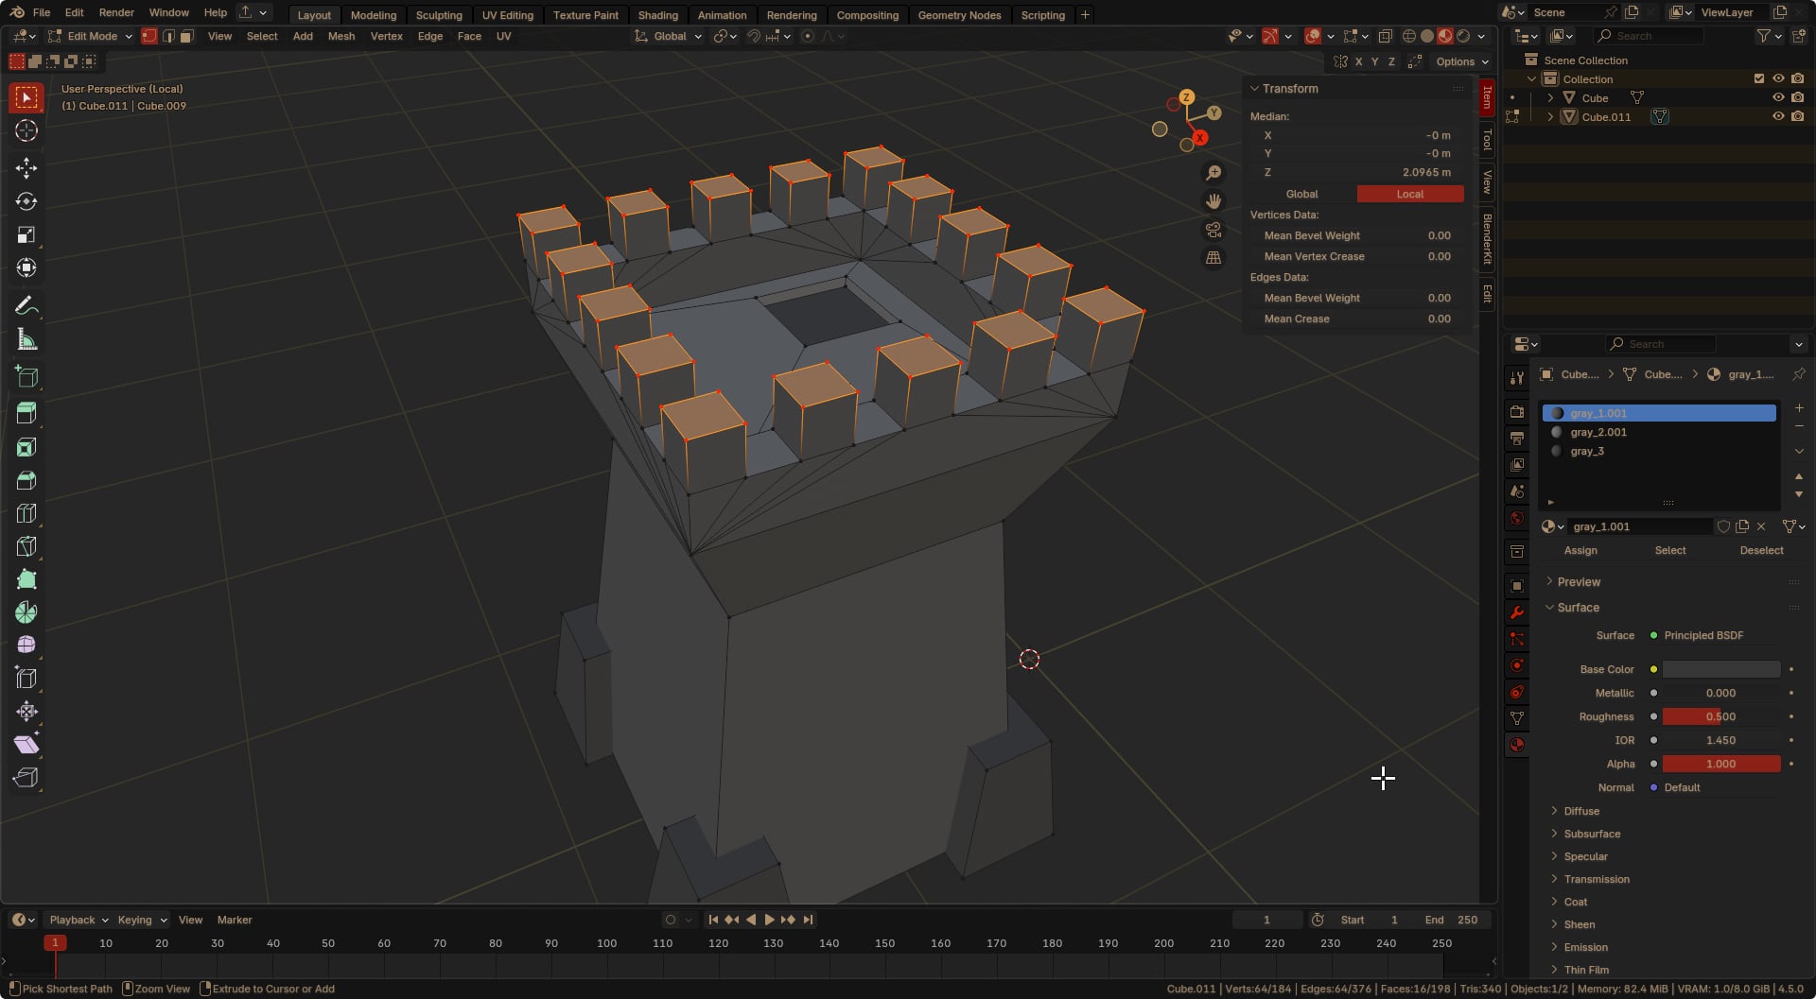Activate the Annotate tool
The height and width of the screenshot is (999, 1816).
point(26,305)
